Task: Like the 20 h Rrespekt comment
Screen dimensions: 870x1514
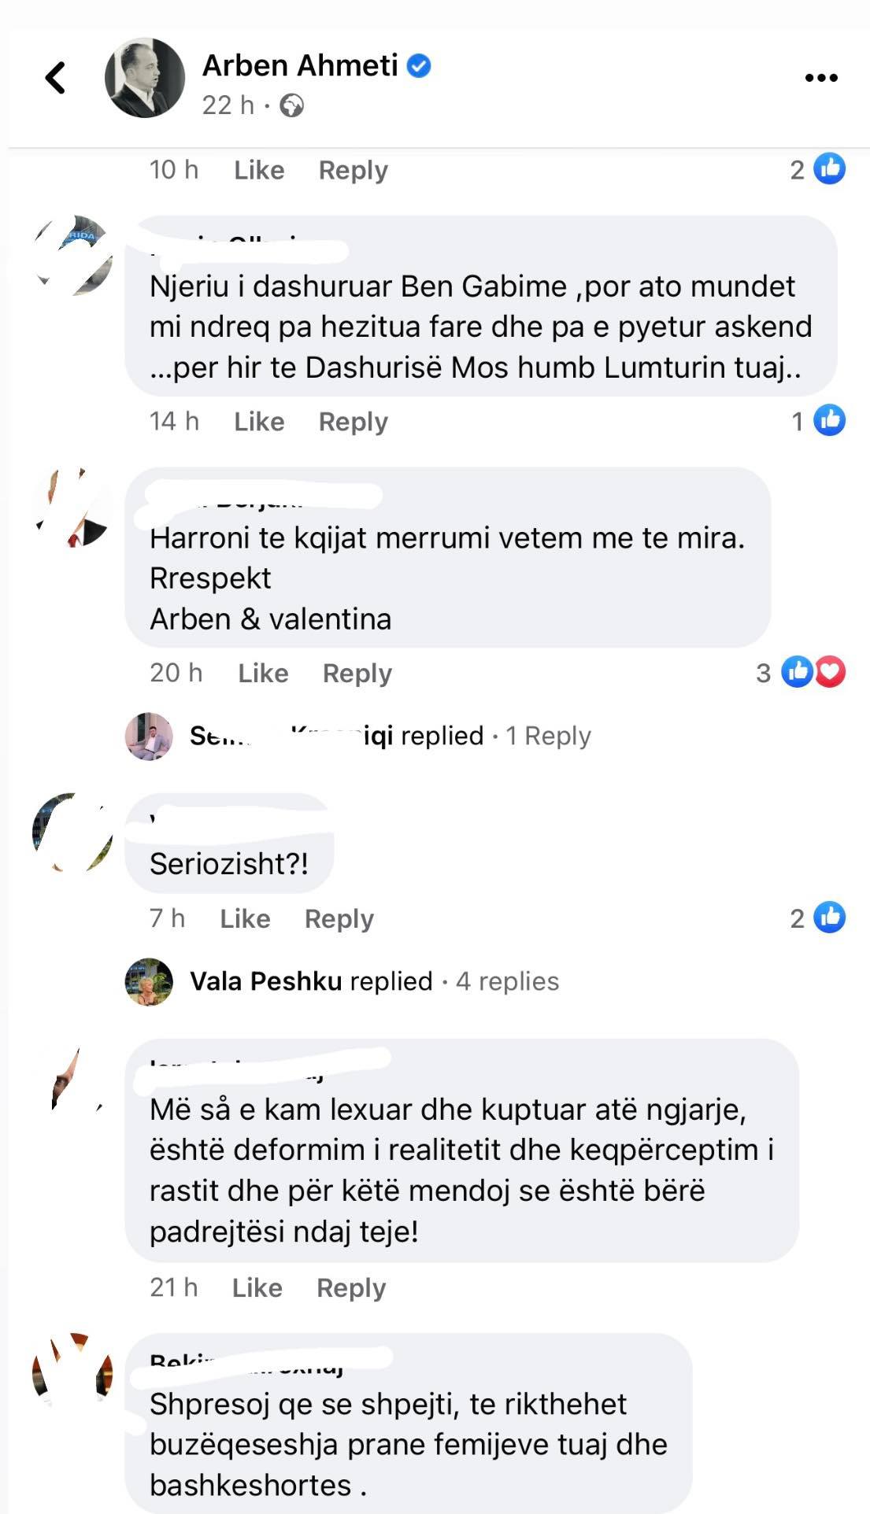Action: click(x=263, y=674)
